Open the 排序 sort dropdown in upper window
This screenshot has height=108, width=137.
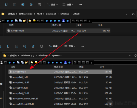pyautogui.click(x=52, y=5)
